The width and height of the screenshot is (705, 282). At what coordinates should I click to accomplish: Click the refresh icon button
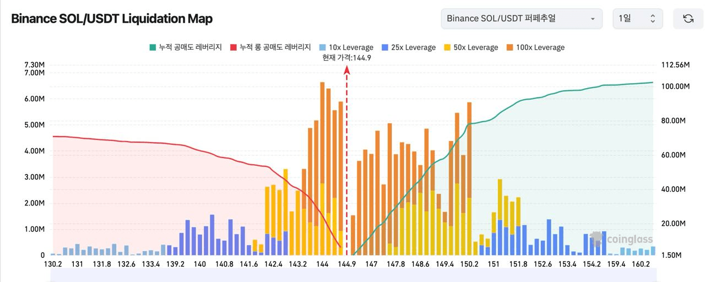[688, 19]
